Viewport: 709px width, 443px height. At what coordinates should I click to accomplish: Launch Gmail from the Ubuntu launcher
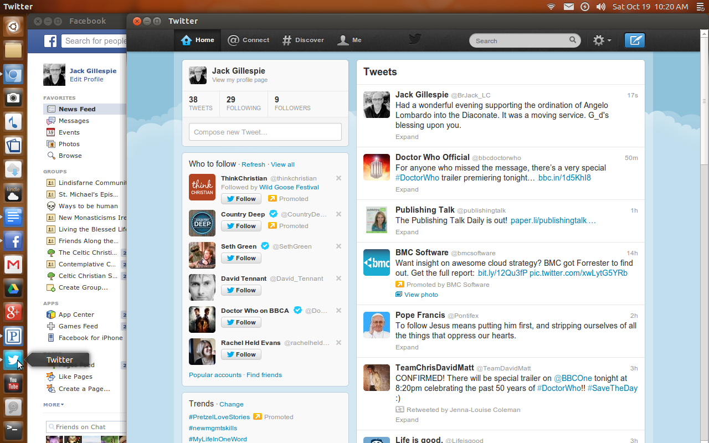[13, 265]
